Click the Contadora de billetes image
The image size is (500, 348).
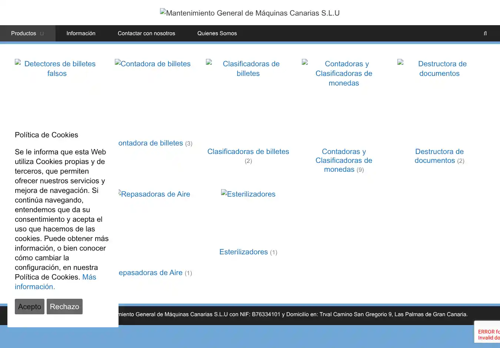coord(153,64)
